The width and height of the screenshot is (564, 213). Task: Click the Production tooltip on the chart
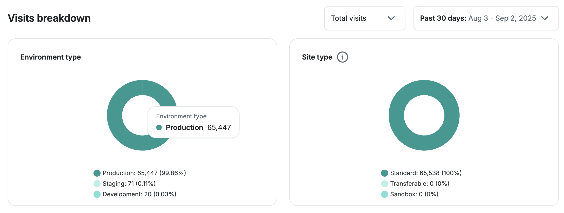point(193,122)
